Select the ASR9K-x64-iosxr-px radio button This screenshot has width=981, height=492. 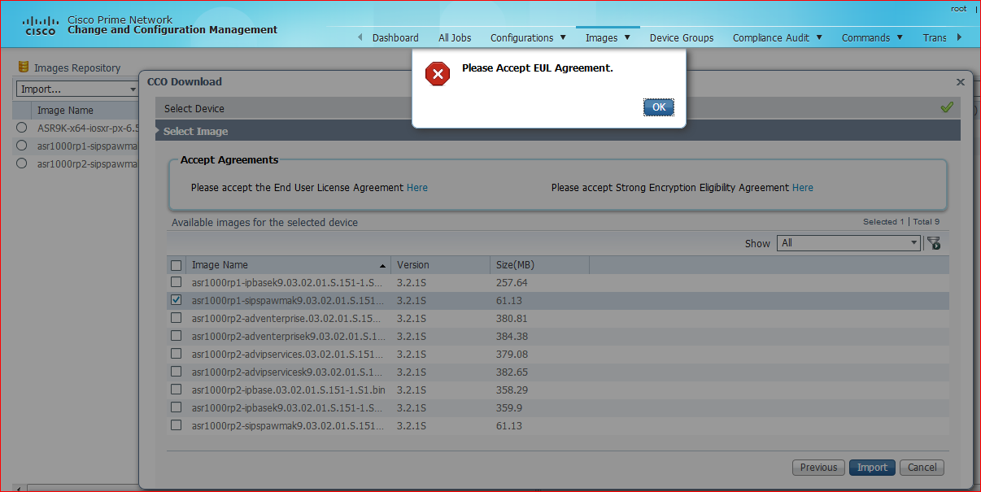pyautogui.click(x=22, y=128)
